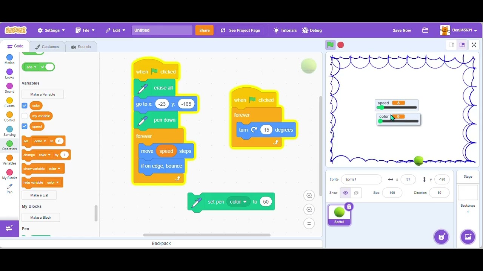Adjust the color variable slider on stage
Image resolution: width=483 pixels, height=271 pixels.
pyautogui.click(x=398, y=121)
